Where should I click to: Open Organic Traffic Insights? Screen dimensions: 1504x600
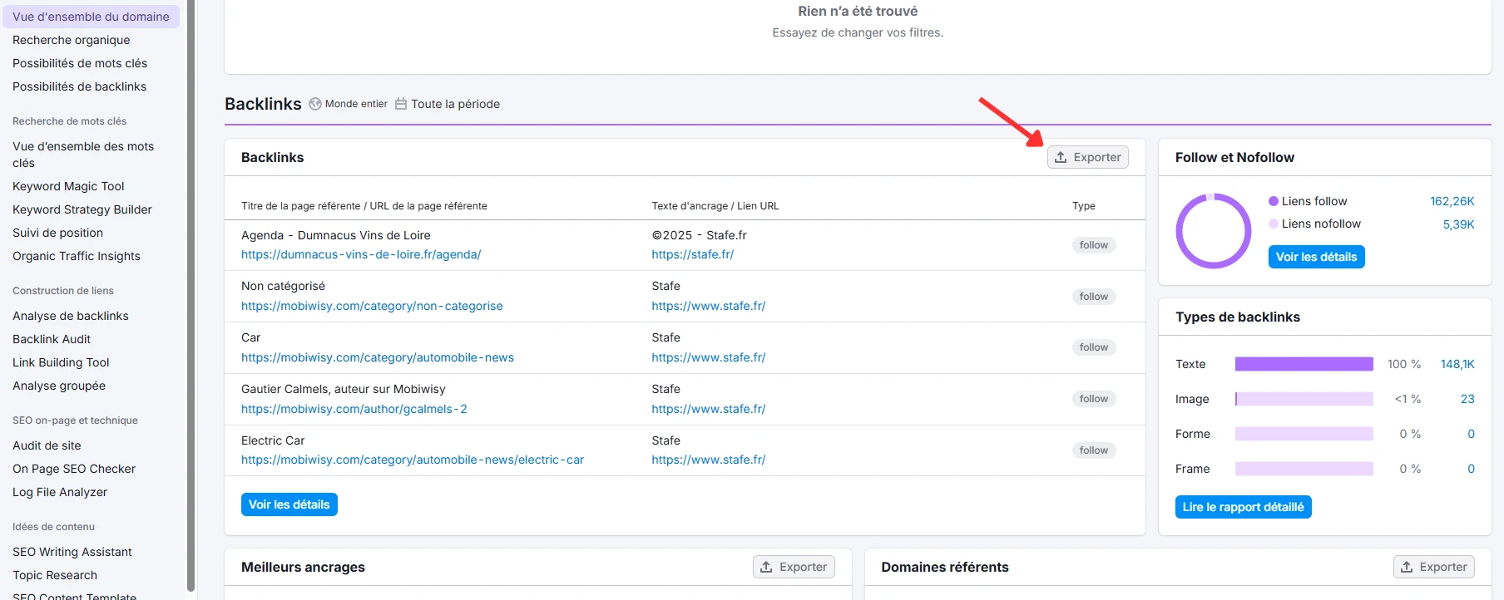tap(77, 256)
